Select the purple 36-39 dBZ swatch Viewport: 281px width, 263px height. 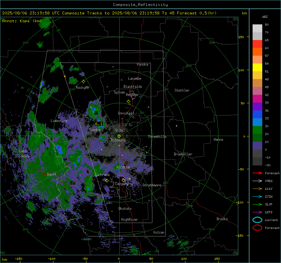pyautogui.click(x=257, y=106)
